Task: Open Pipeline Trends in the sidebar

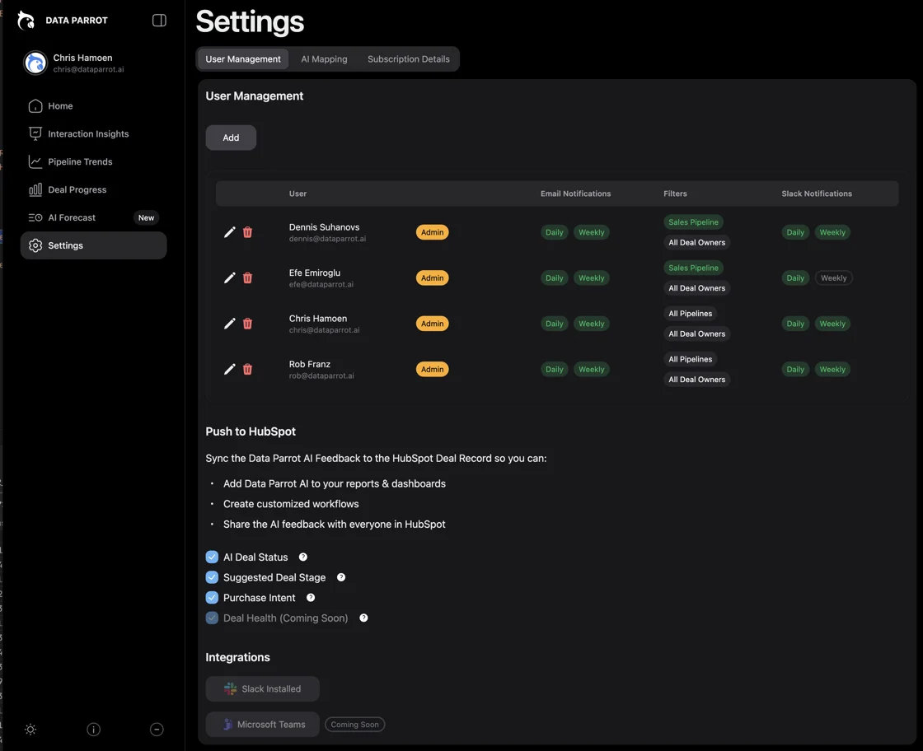Action: [80, 162]
